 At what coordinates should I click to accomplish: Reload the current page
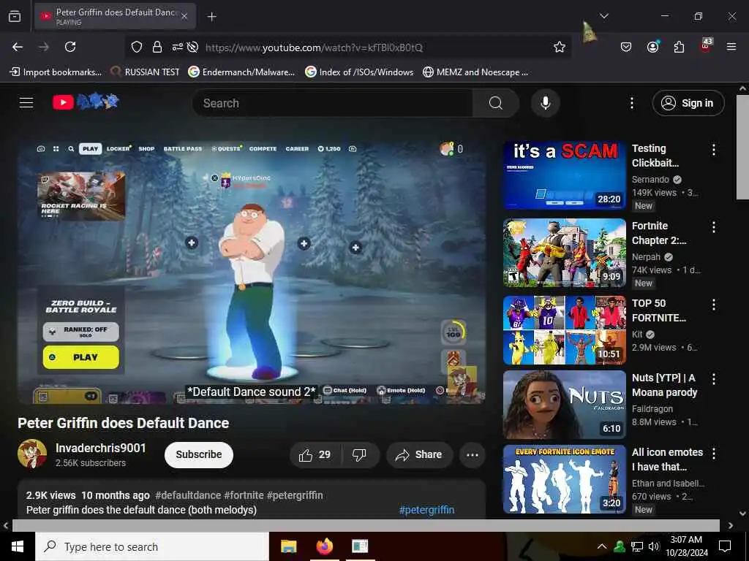coord(70,47)
